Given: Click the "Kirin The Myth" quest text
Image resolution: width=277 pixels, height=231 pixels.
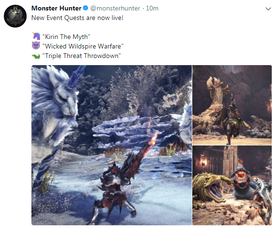Looking at the screenshot, I should click(x=66, y=37).
